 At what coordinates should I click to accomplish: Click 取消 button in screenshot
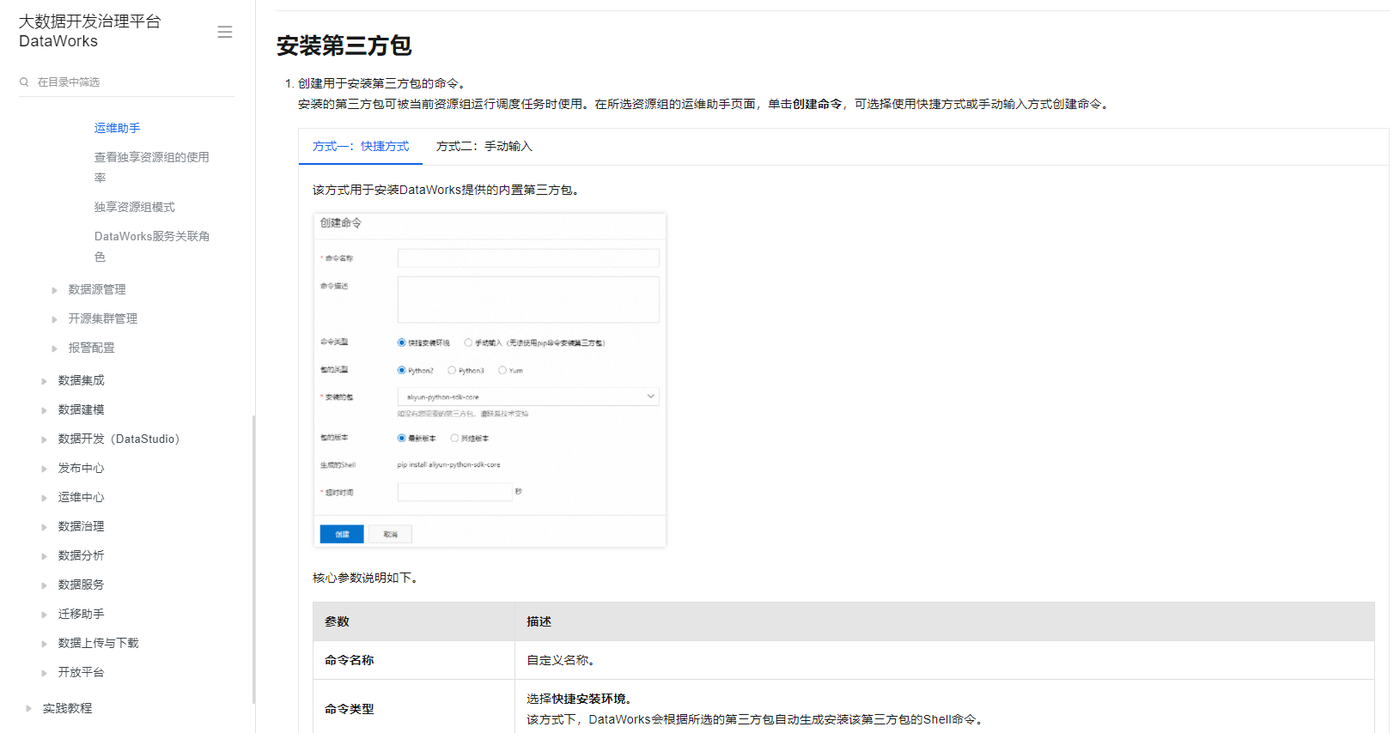point(391,534)
